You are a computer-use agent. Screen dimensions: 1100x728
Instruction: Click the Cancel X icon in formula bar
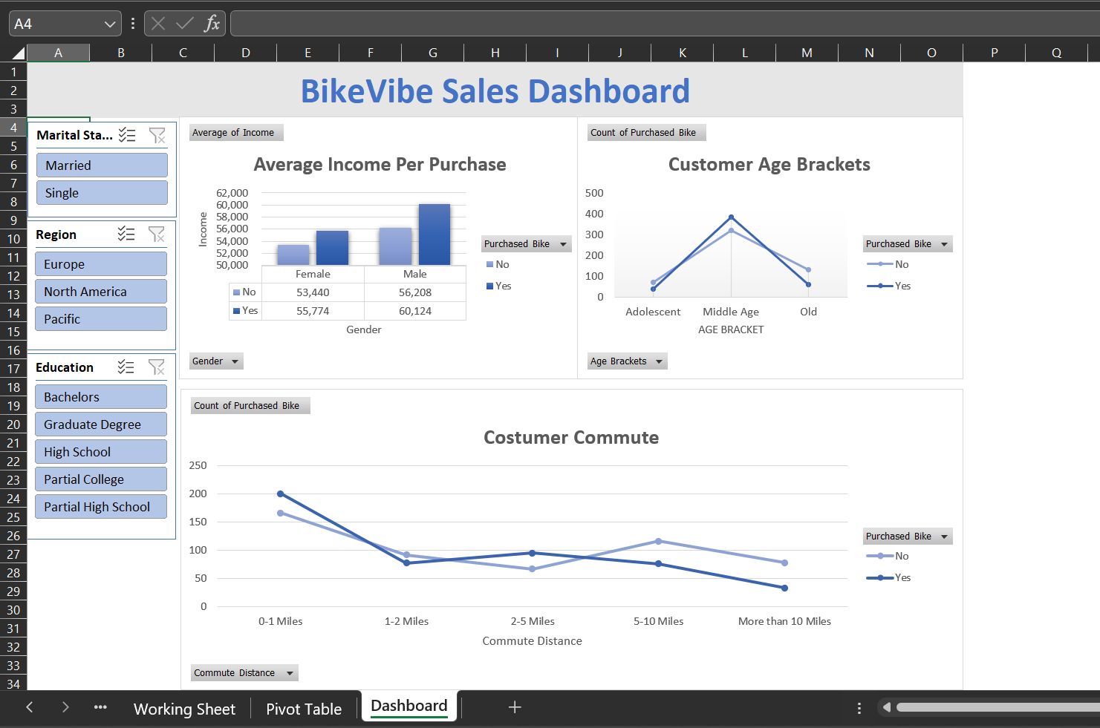(x=158, y=24)
